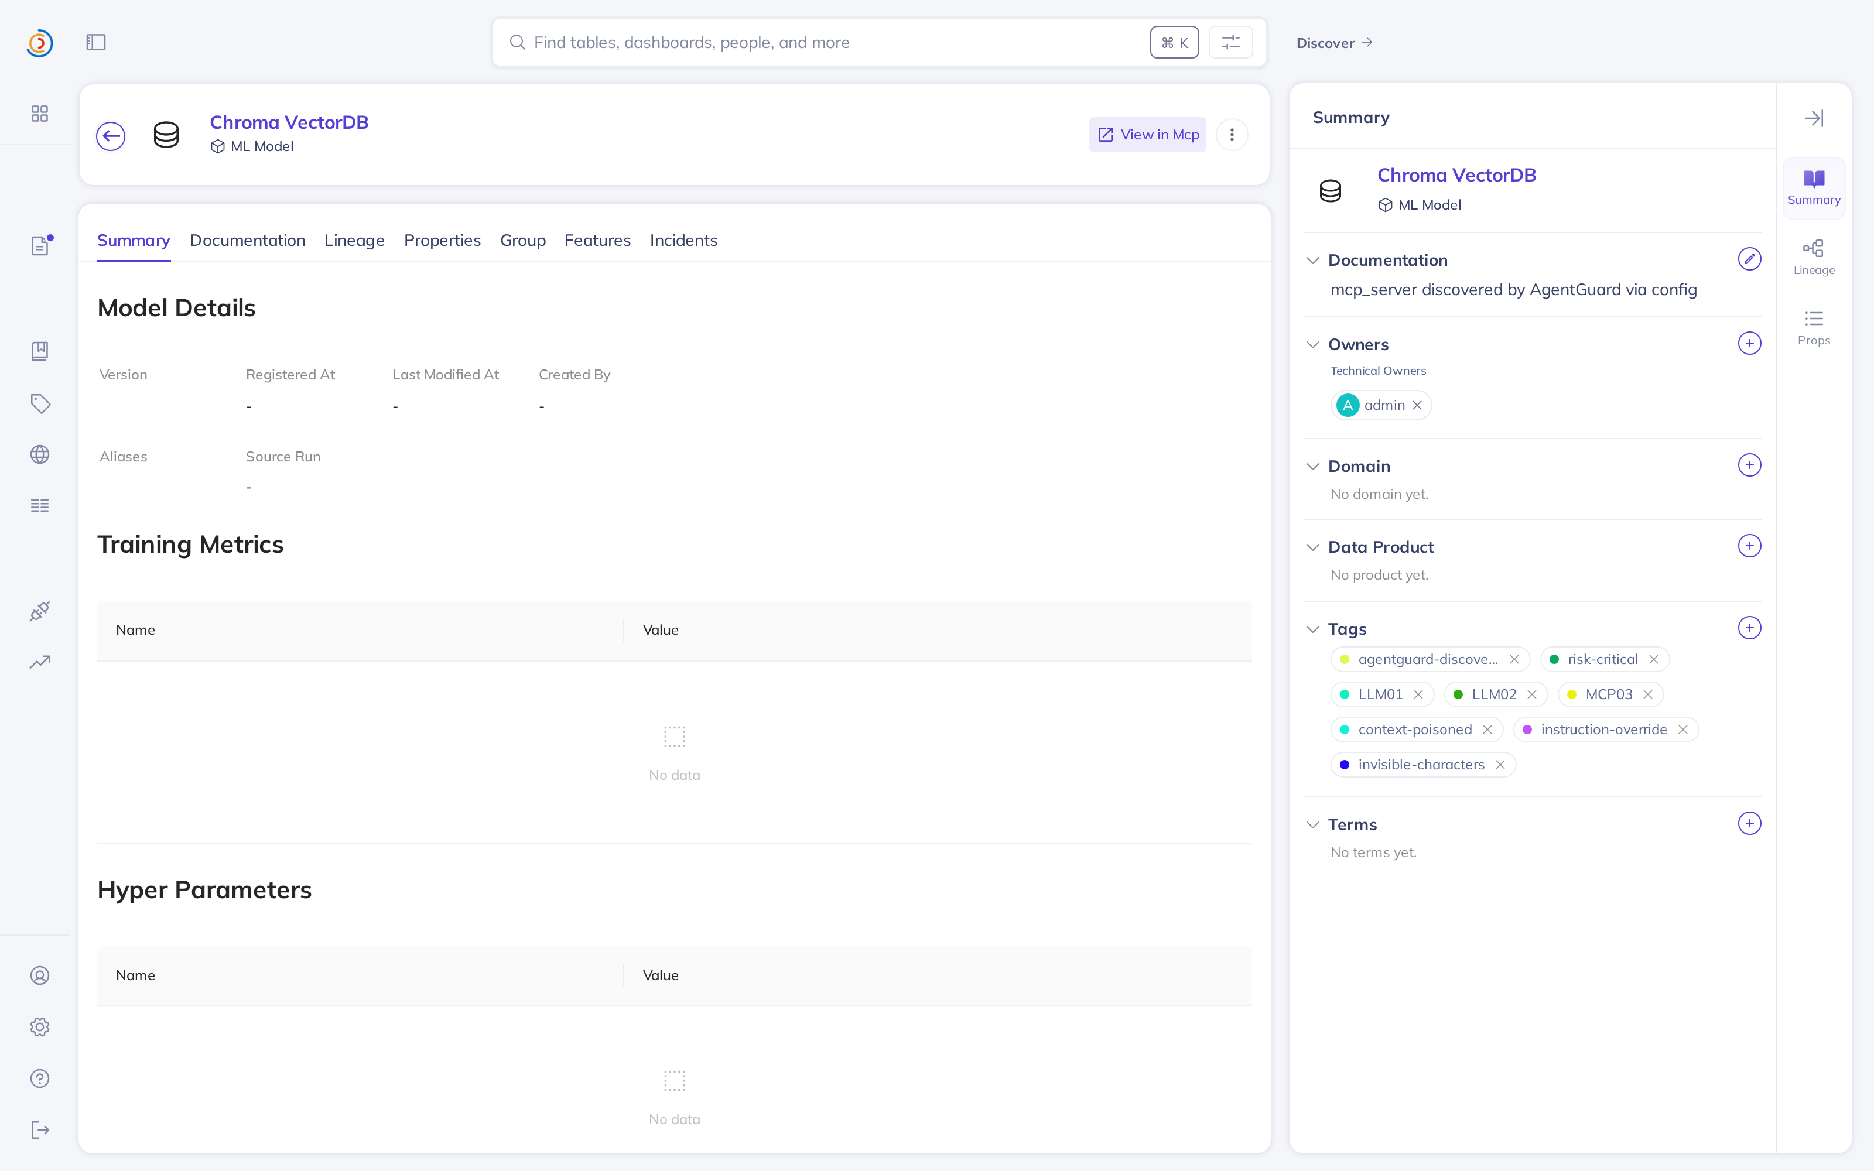
Task: Remove the invisible-characters tag
Action: click(1500, 765)
